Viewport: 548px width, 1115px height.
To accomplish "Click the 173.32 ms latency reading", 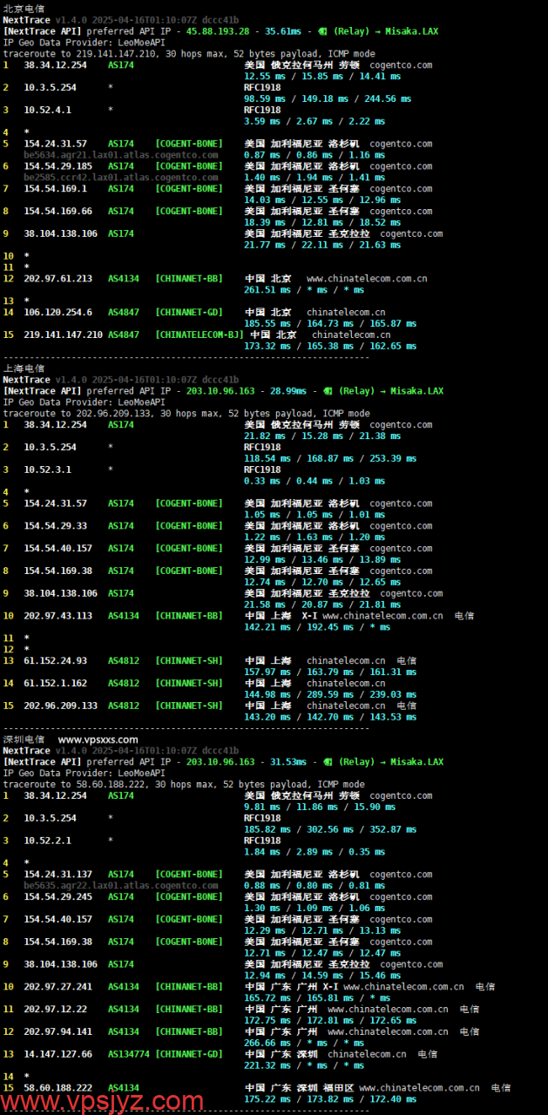I will click(x=267, y=347).
